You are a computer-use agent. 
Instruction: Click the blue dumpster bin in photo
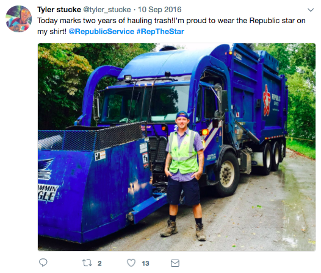(96, 184)
